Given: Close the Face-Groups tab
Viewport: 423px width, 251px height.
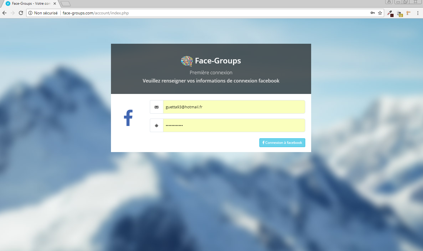Looking at the screenshot, I should tap(55, 4).
